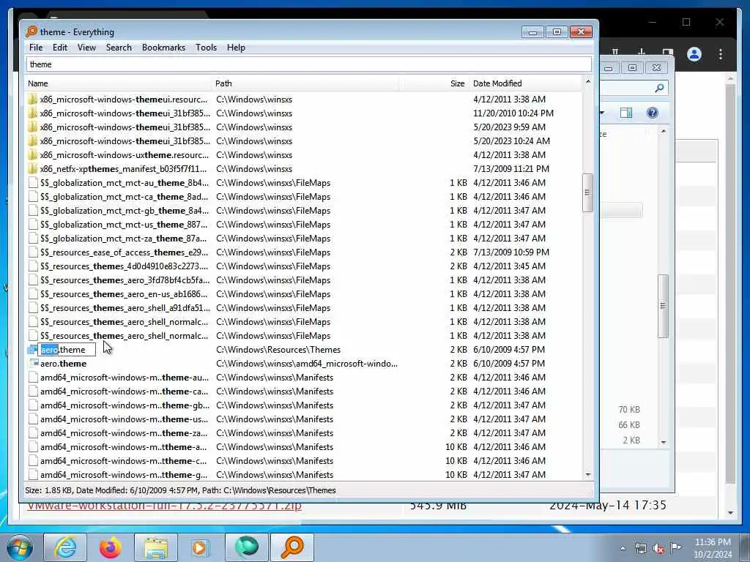This screenshot has height=562, width=750.
Task: Select amd64_microsoft-windows-m..ttheme-a... file name
Action: 123,447
